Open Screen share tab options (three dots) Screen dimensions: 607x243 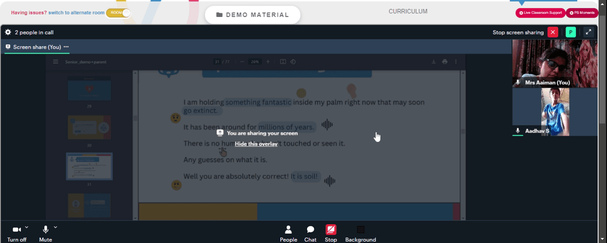[x=66, y=47]
